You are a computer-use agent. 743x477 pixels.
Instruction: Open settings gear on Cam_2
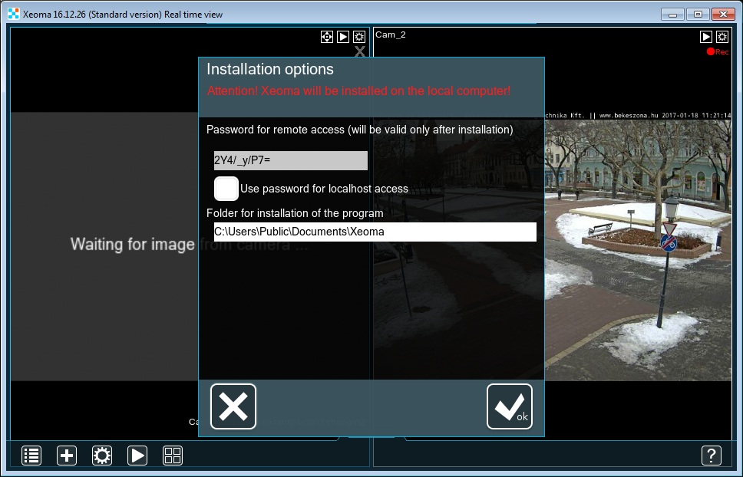coord(722,37)
